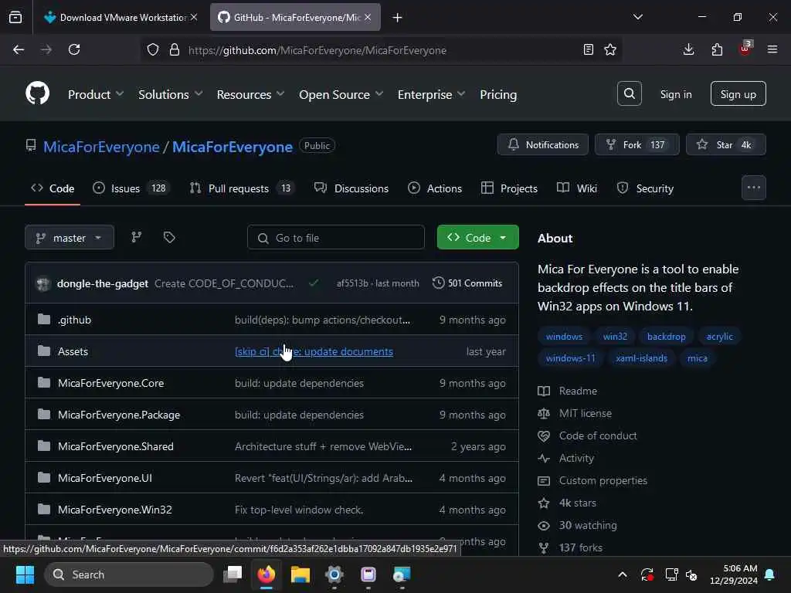Screen dimensions: 791x593
Task: Open the Readme link in About
Action: (578, 391)
